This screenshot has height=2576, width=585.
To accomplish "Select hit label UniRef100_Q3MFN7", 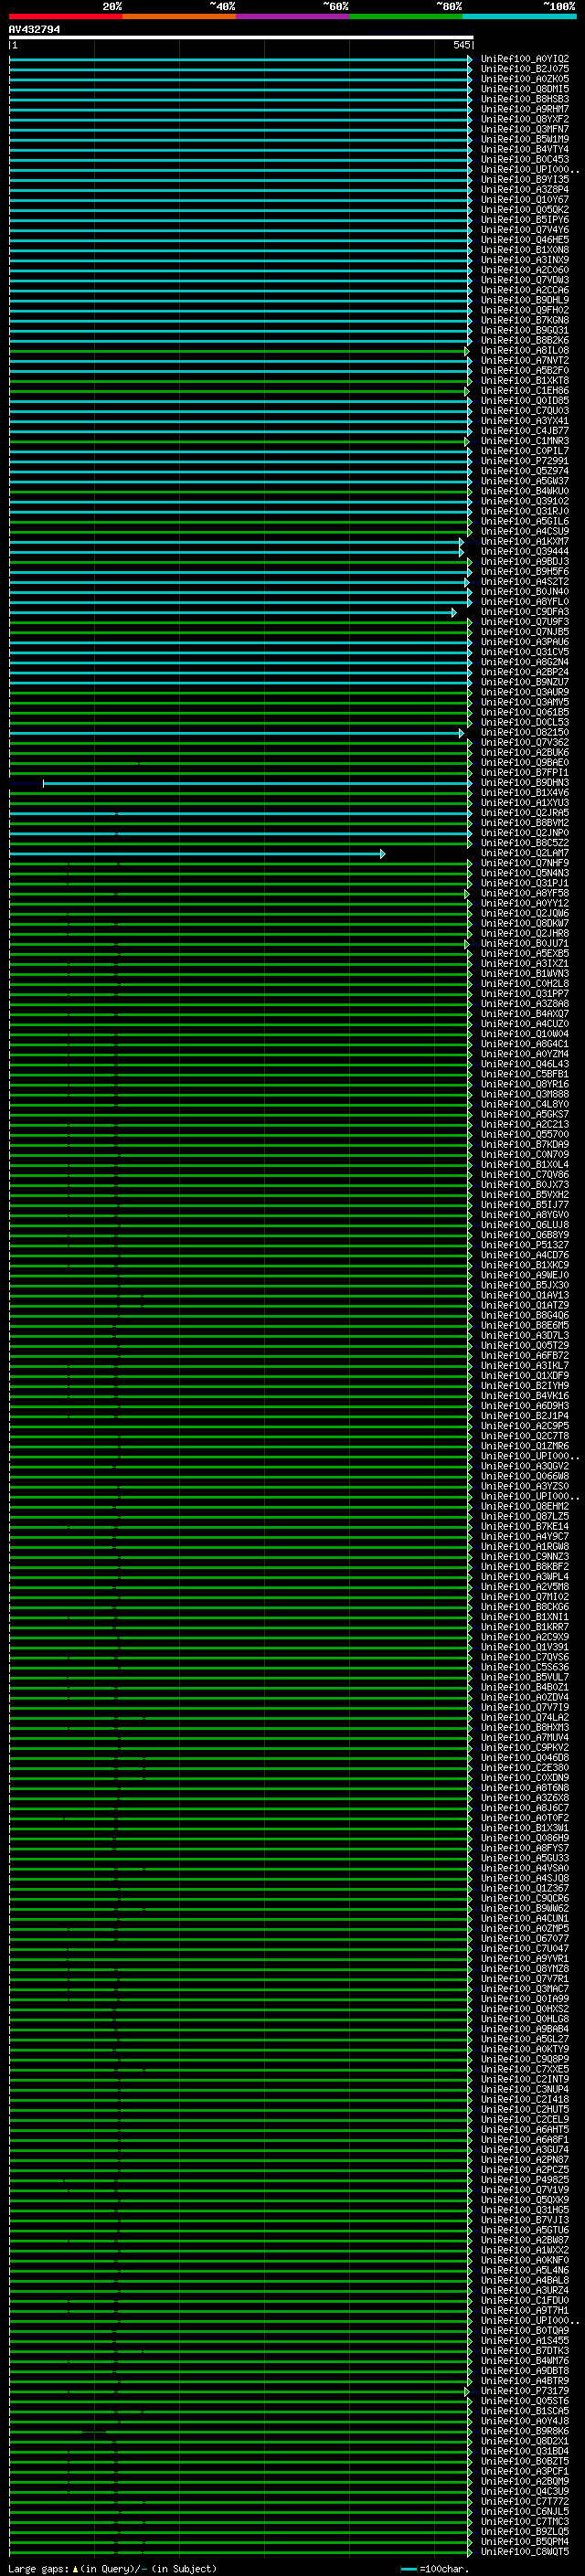I will pos(525,129).
